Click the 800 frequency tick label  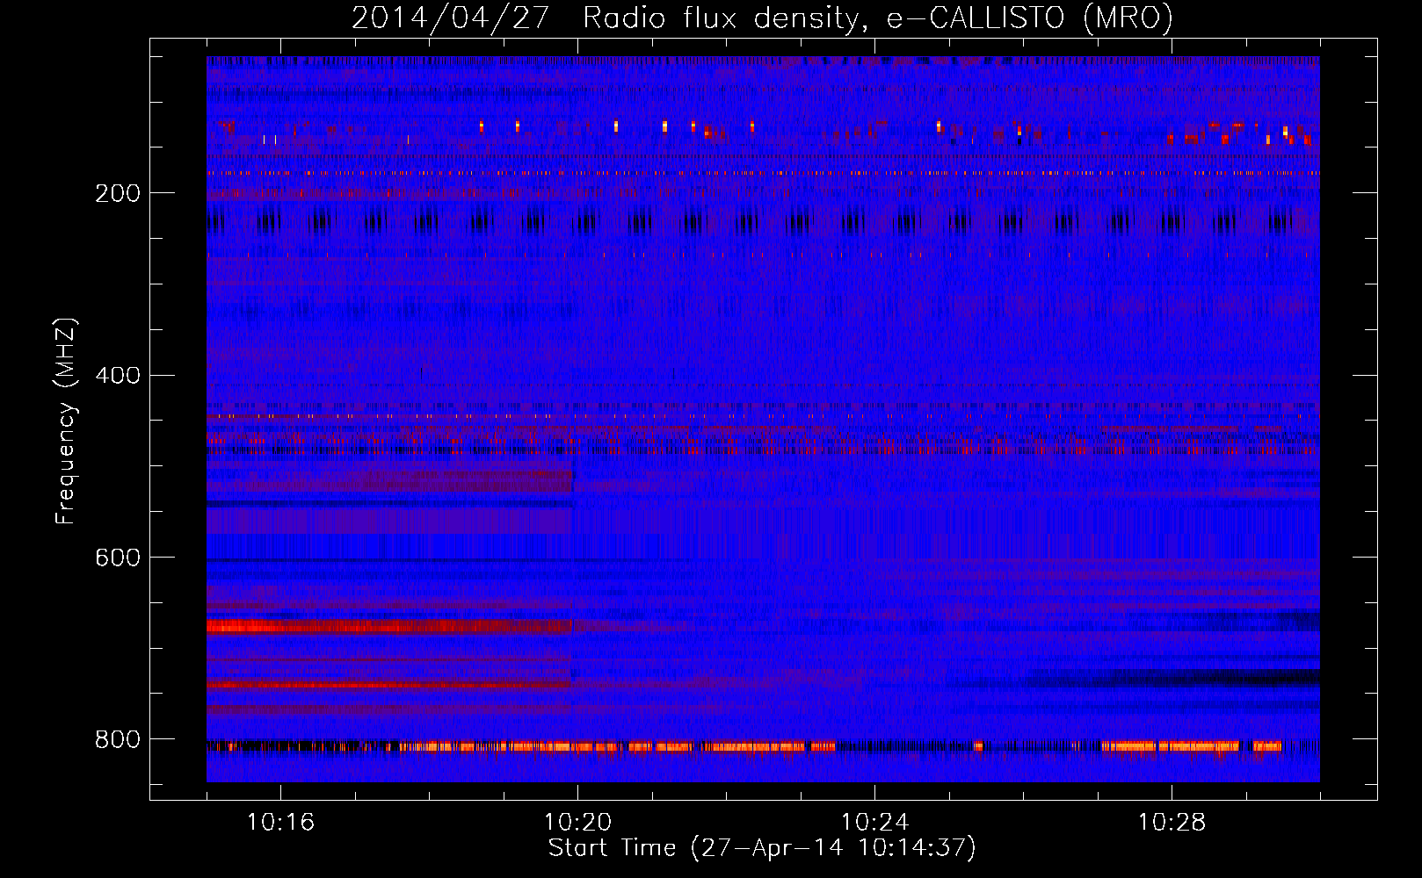(x=118, y=739)
